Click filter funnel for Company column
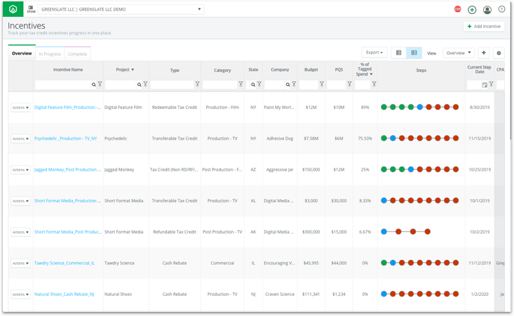The width and height of the screenshot is (514, 316). coord(294,84)
